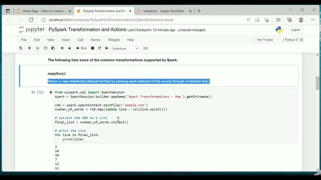Click the notebook vertical scrollbar thumb
The image size is (321, 180).
click(317, 83)
